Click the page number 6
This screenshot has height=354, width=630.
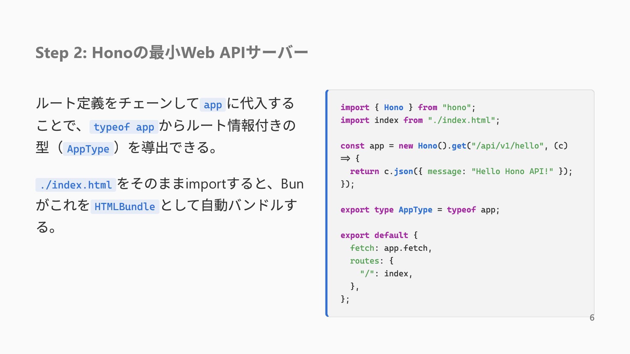(592, 318)
